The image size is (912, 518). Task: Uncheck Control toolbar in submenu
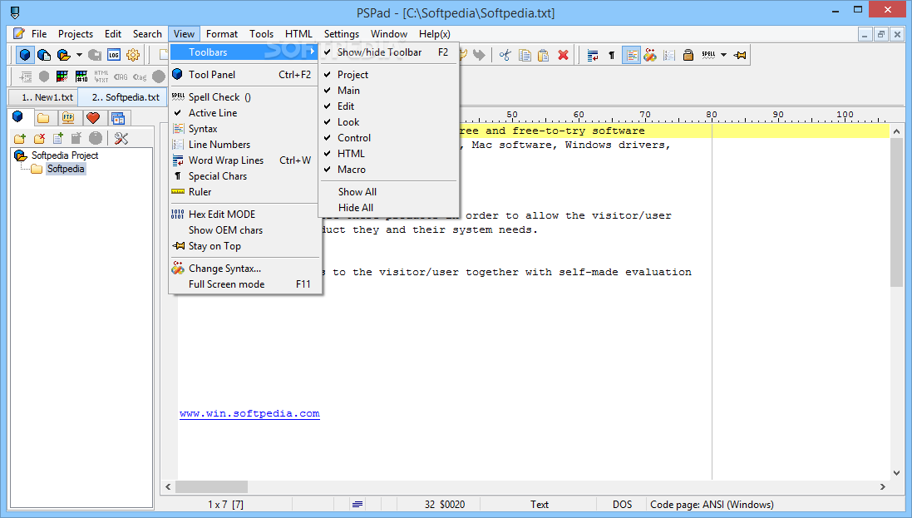388,138
